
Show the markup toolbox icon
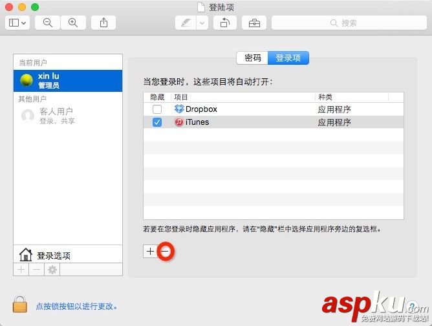[x=254, y=23]
